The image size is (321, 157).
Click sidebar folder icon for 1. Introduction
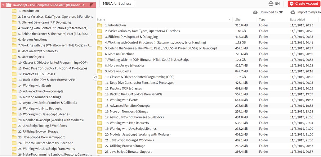point(14,11)
